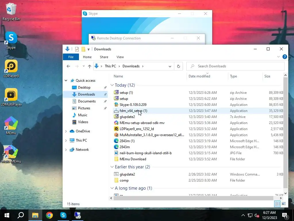The width and height of the screenshot is (294, 221).
Task: Show hidden icons in the system tray
Action: (243, 215)
